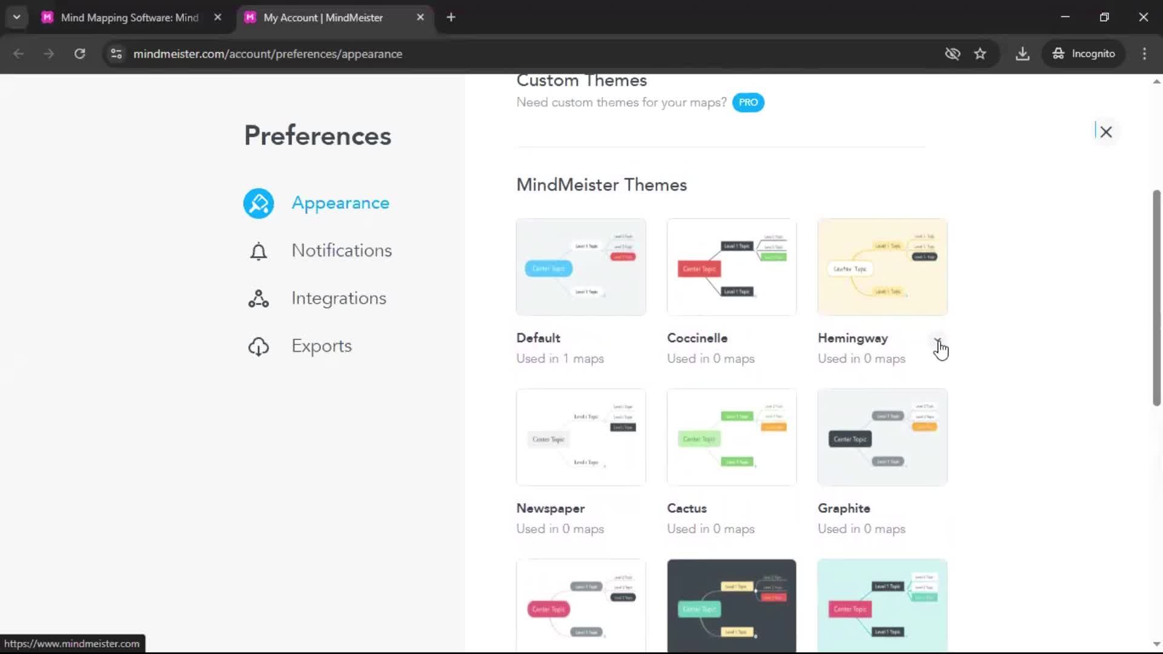Viewport: 1163px width, 654px height.
Task: Click the PRO badge
Action: tap(748, 102)
